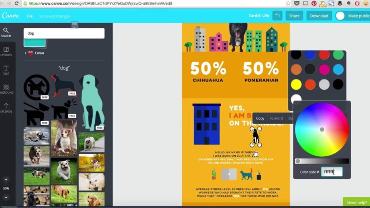Click the Share button
This screenshot has height=208, width=370.
pyautogui.click(x=294, y=16)
